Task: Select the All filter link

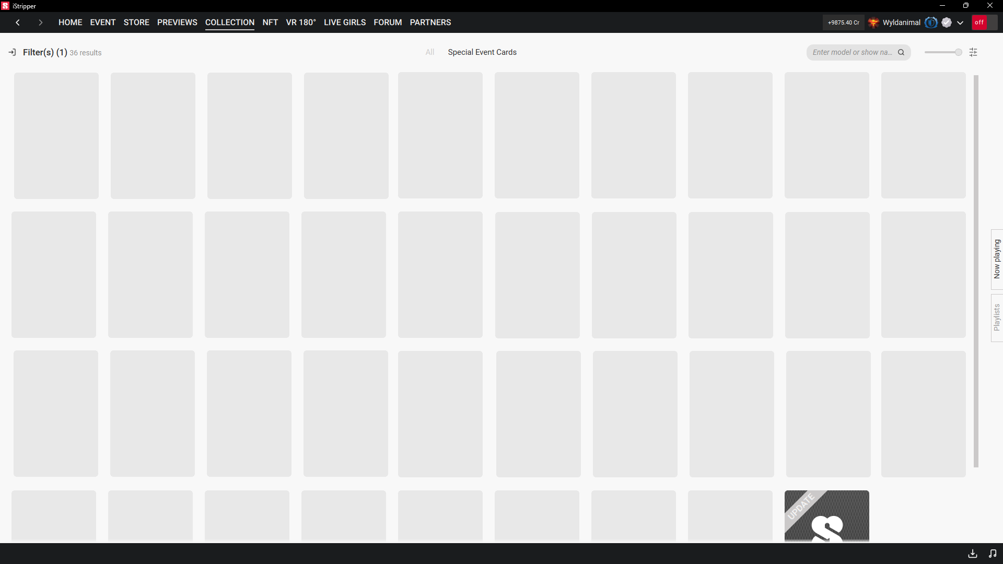Action: pos(429,52)
